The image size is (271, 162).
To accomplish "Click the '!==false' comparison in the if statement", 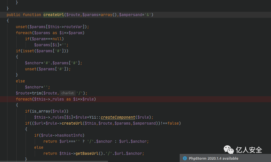I will 169,123.
